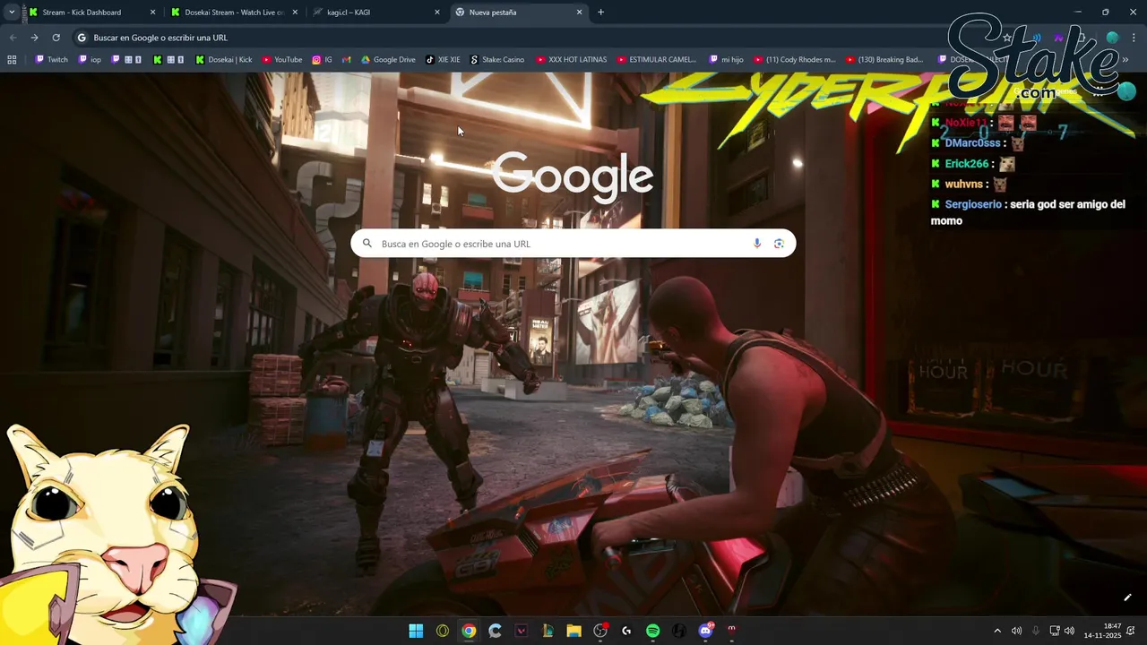Screen dimensions: 1147x645
Task: Open Discord from the taskbar
Action: [x=705, y=631]
